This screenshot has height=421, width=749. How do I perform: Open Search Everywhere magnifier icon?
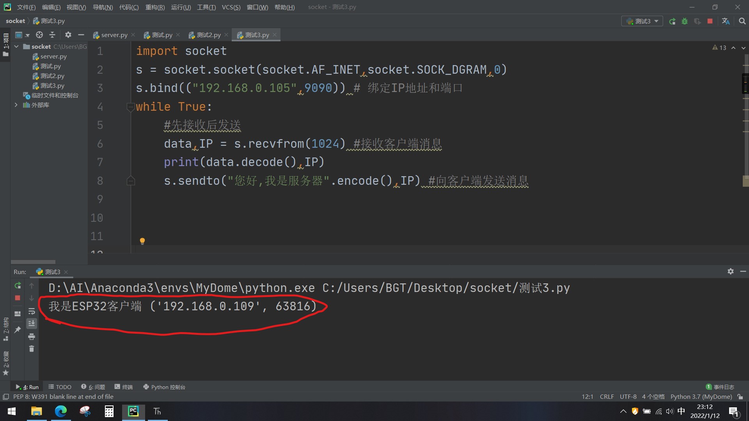pyautogui.click(x=742, y=21)
